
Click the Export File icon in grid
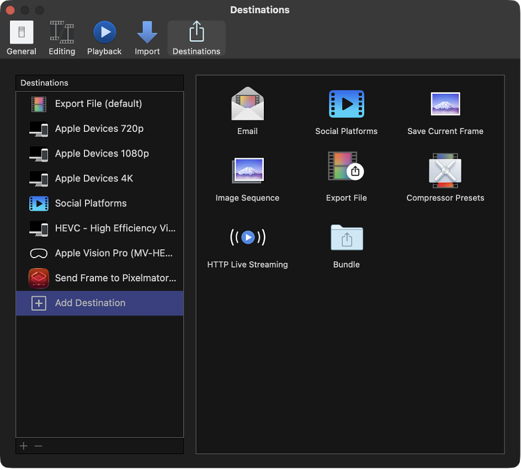tap(346, 167)
